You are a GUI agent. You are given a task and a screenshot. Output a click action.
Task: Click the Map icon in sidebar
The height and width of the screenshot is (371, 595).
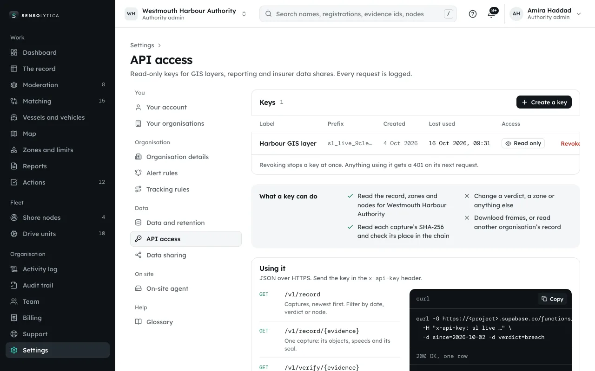(x=14, y=134)
